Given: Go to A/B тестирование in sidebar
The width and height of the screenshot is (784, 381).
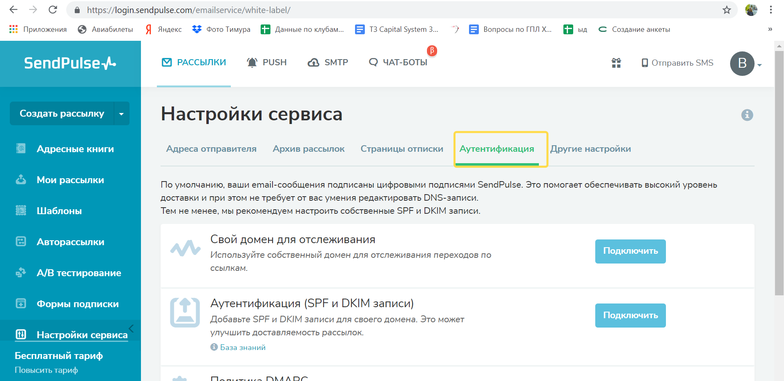Looking at the screenshot, I should pyautogui.click(x=78, y=273).
